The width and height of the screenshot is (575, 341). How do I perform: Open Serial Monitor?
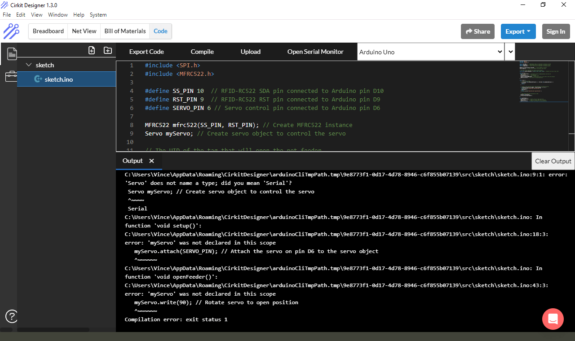pyautogui.click(x=315, y=52)
